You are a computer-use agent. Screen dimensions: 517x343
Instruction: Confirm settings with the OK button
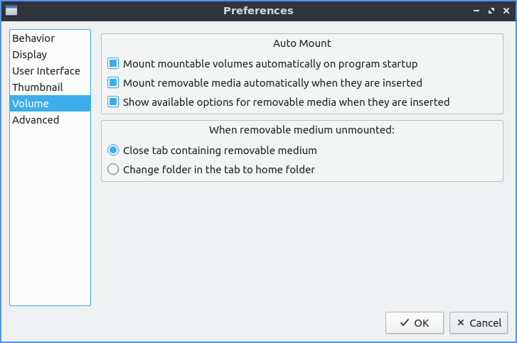tap(415, 323)
